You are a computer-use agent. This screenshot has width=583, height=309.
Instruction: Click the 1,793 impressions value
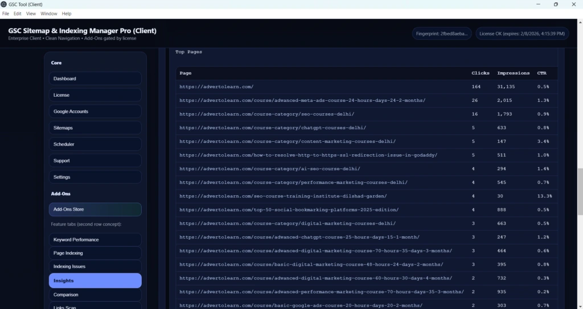point(504,114)
